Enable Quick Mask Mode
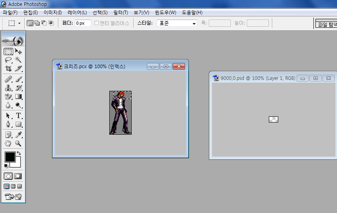Viewport: 337px width, 213px height. 18,176
